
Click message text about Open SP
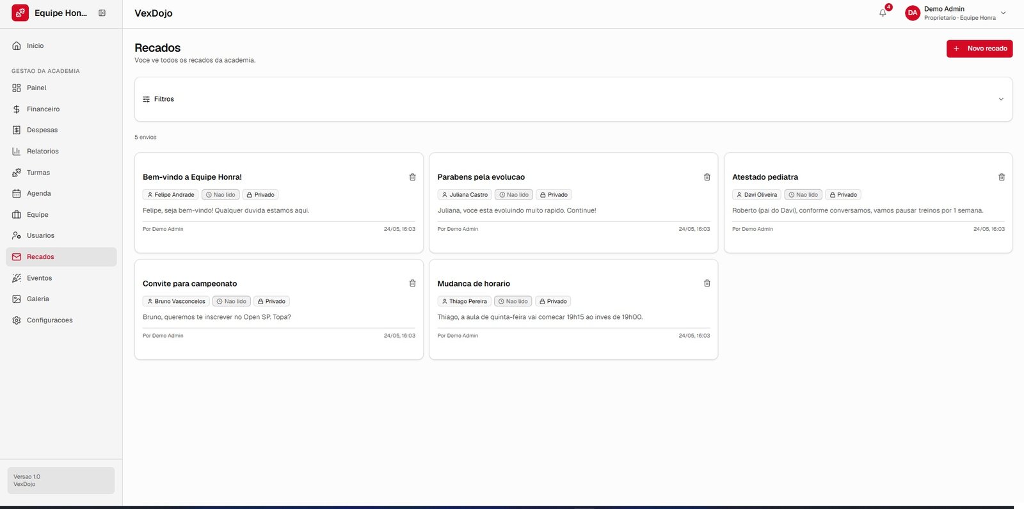[x=217, y=317]
